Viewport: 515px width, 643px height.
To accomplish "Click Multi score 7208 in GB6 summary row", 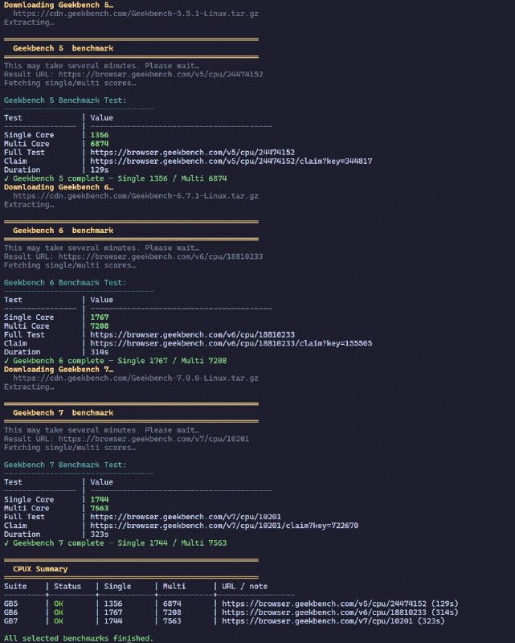I will coord(172,612).
